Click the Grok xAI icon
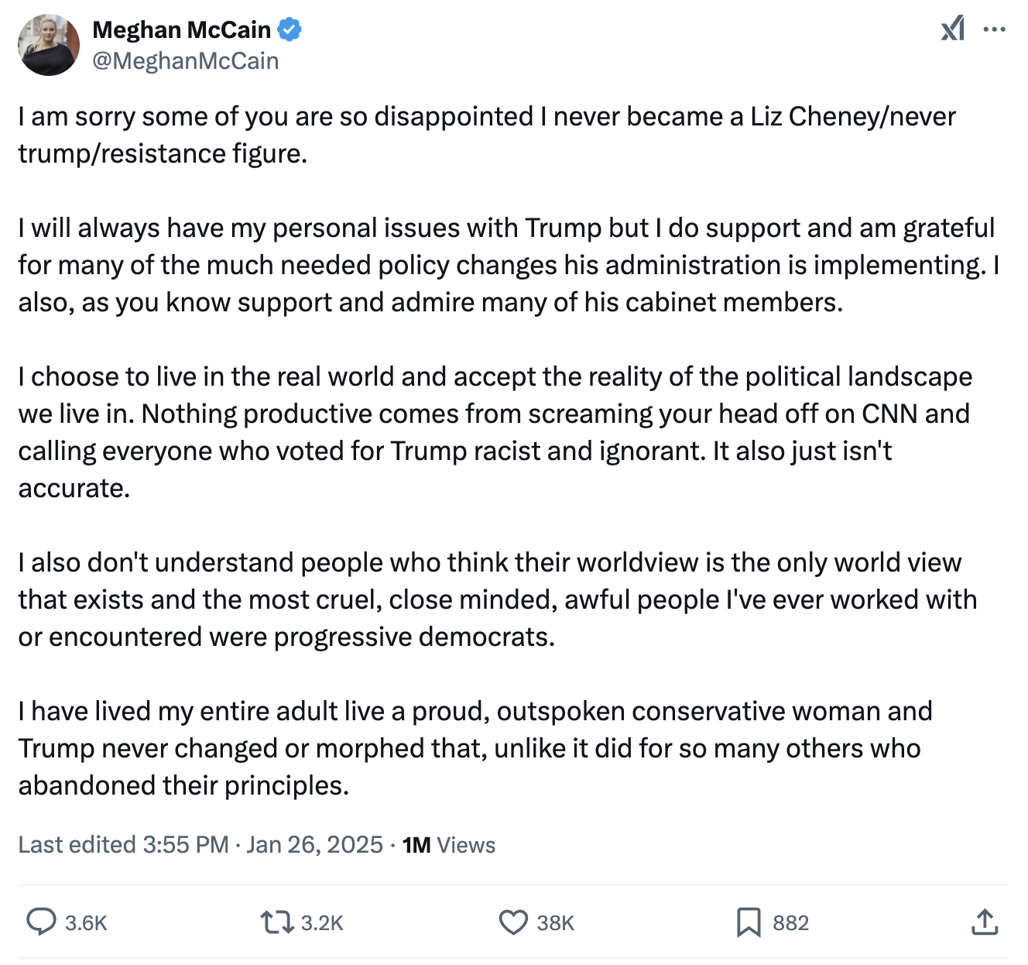1028x965 pixels. click(953, 29)
